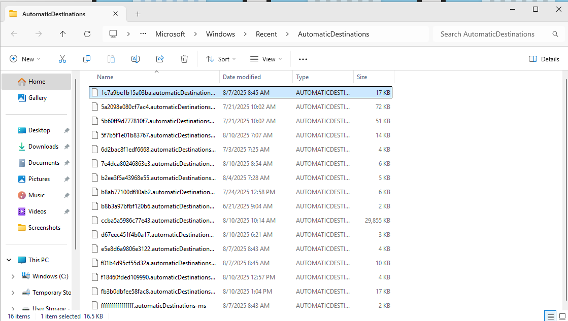Click the Paste clipboard icon
This screenshot has height=321, width=568.
click(x=111, y=59)
